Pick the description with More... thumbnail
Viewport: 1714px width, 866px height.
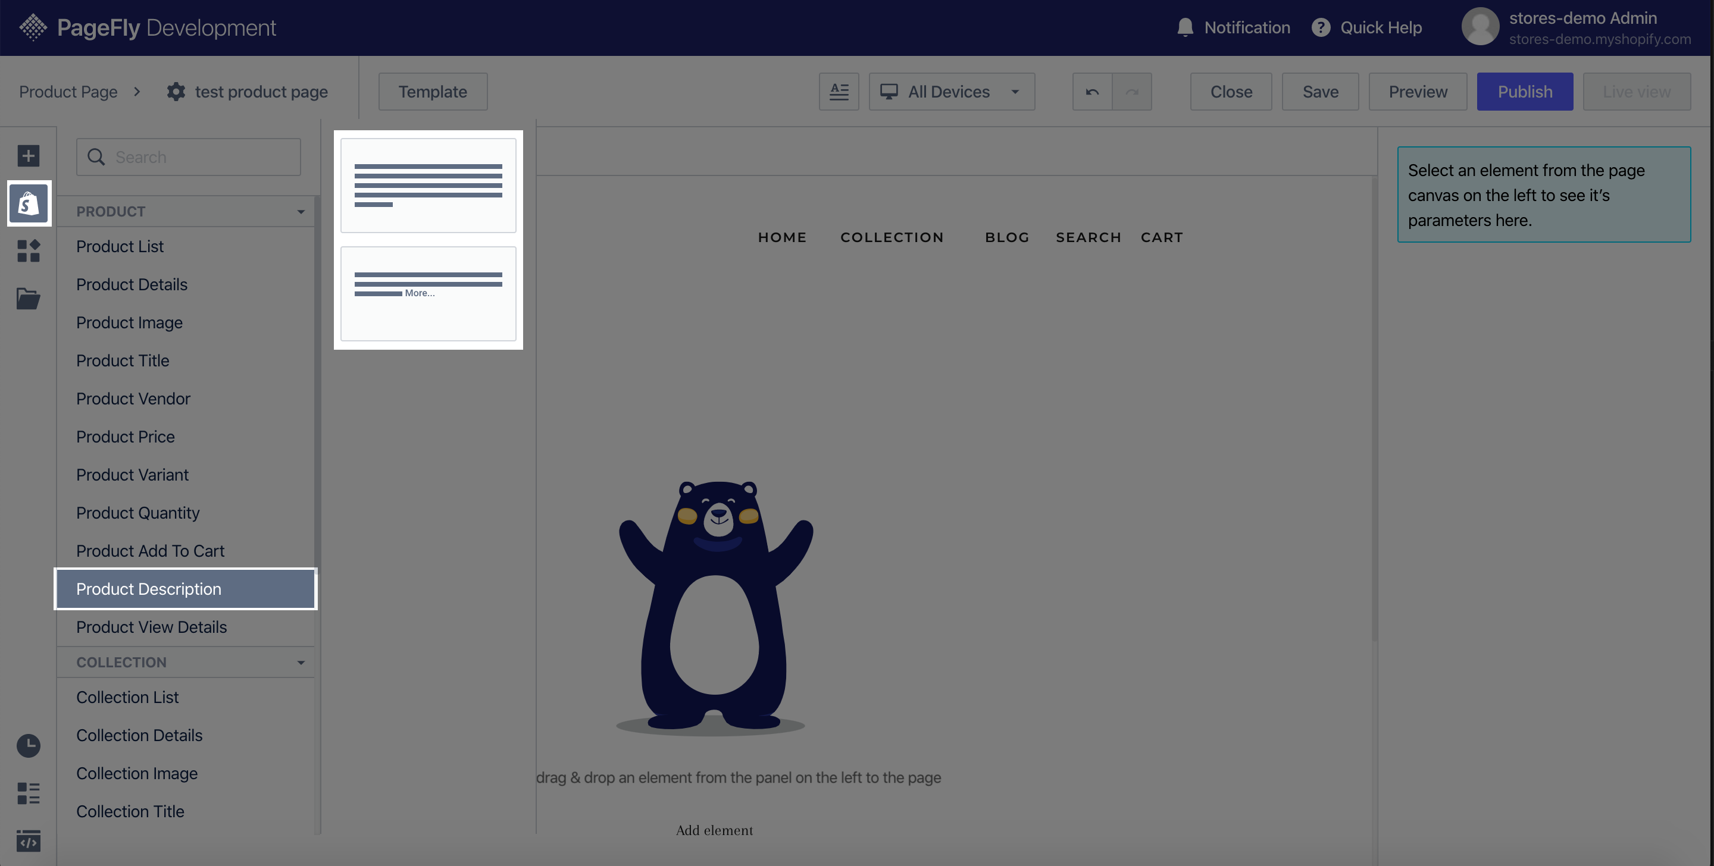point(428,293)
